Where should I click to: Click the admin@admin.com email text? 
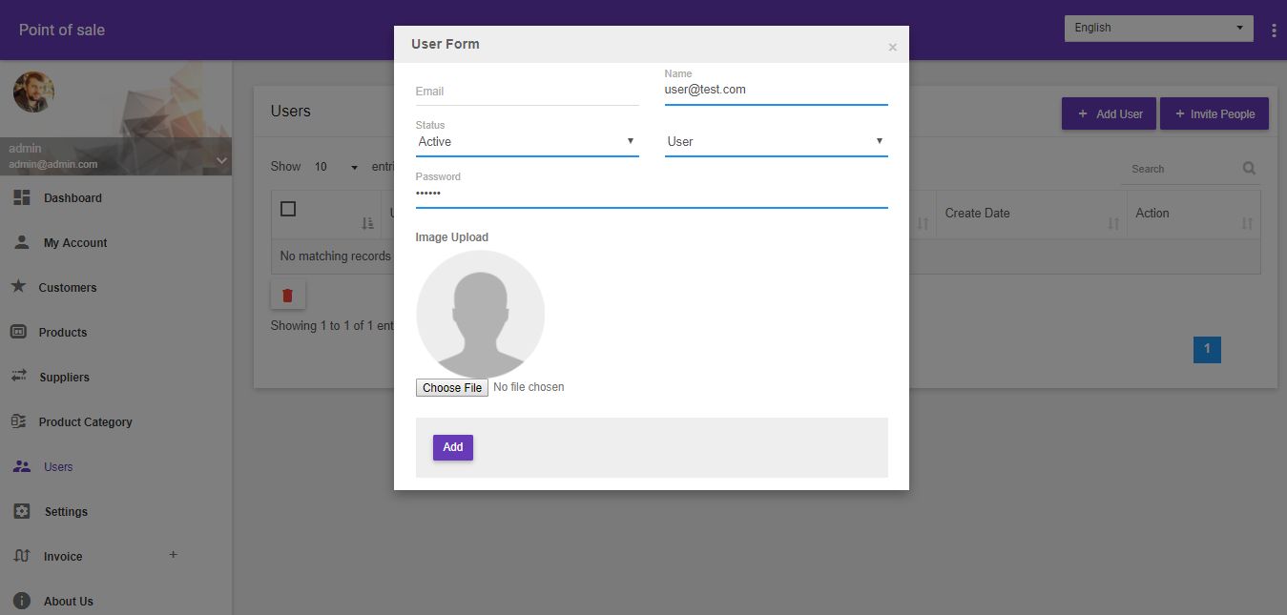pyautogui.click(x=53, y=164)
